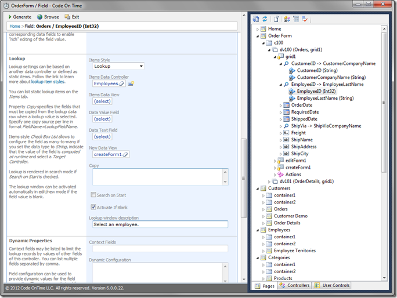Click the refresh icon in explorer toolbar
Image resolution: width=397 pixels, height=298 pixels.
tap(265, 19)
